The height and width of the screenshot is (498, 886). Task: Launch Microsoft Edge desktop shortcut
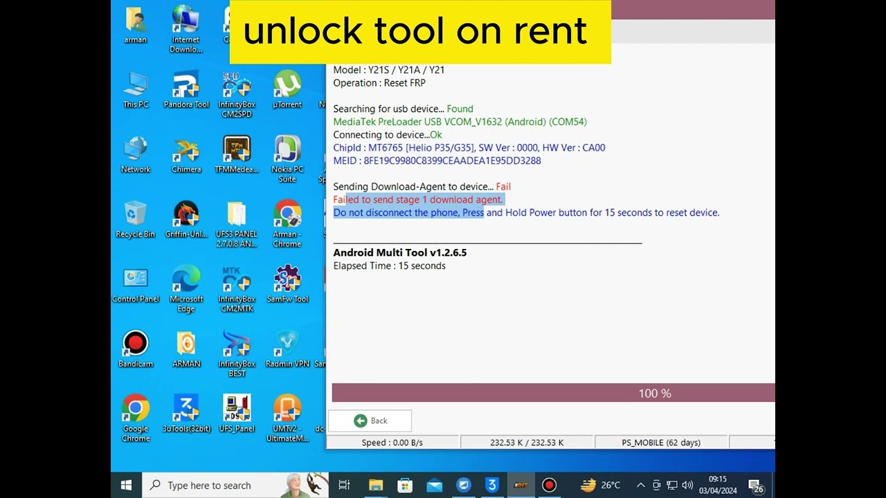point(186,289)
